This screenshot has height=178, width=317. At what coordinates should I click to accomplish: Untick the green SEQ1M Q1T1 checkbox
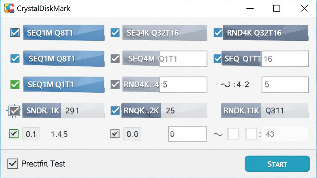pos(15,85)
